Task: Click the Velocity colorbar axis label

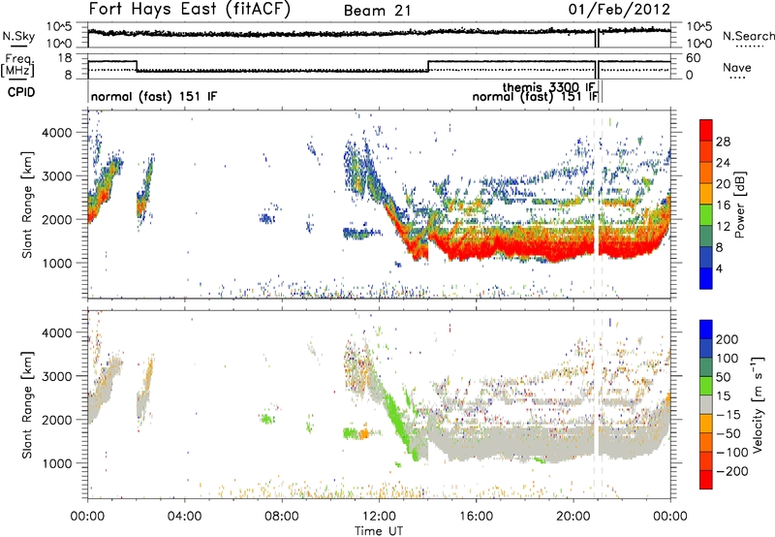Action: coord(759,404)
